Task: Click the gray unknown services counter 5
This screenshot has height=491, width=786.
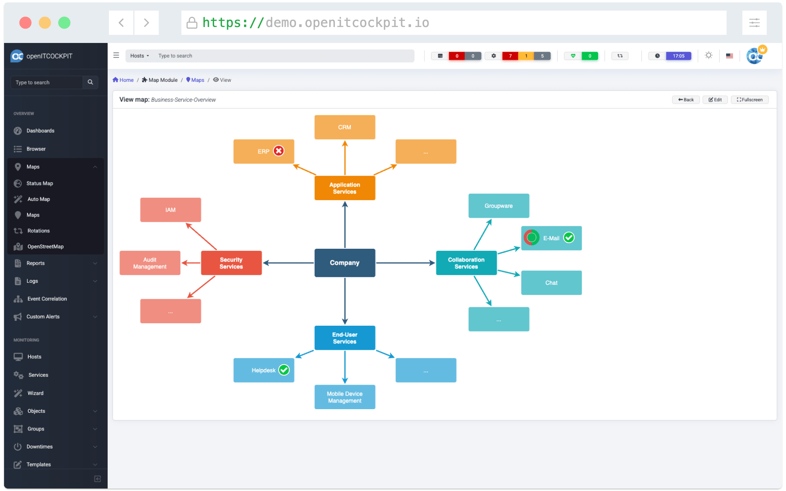Action: [x=542, y=56]
